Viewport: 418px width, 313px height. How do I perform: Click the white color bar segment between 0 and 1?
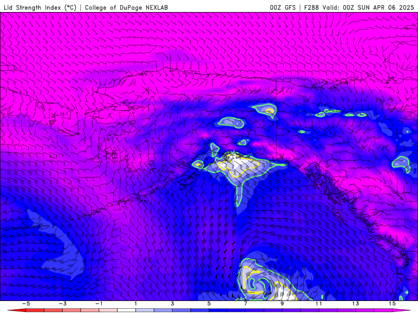126,310
